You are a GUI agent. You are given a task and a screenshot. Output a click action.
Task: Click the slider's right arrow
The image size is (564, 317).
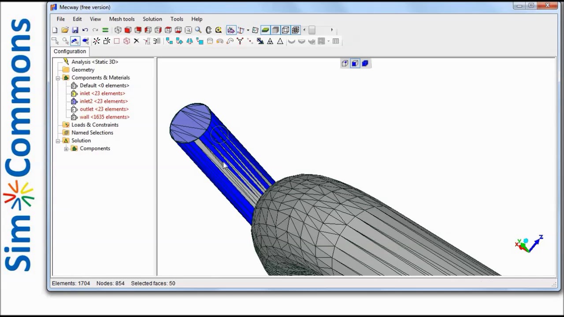coord(332,30)
